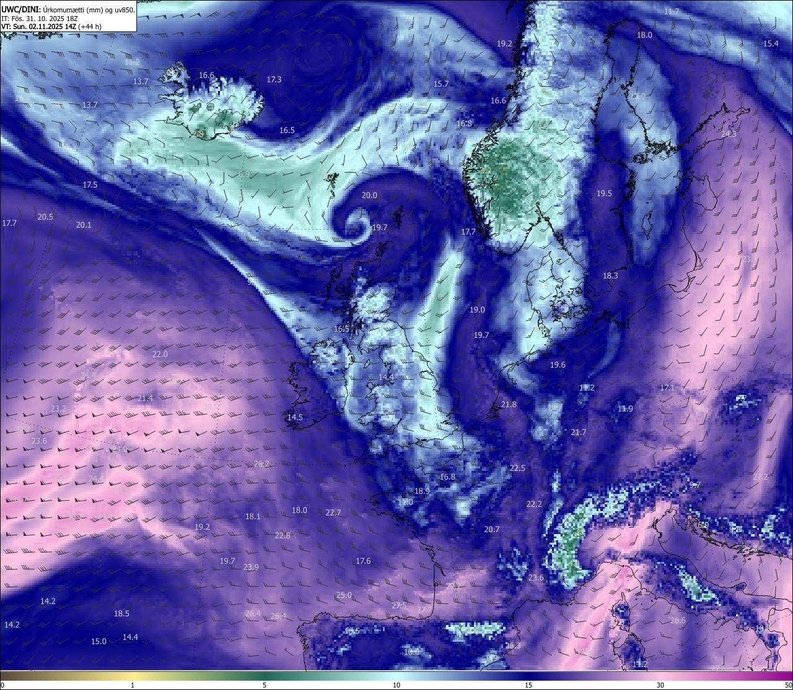The width and height of the screenshot is (793, 690).
Task: Click the 11.7 value label
Action: point(672,12)
